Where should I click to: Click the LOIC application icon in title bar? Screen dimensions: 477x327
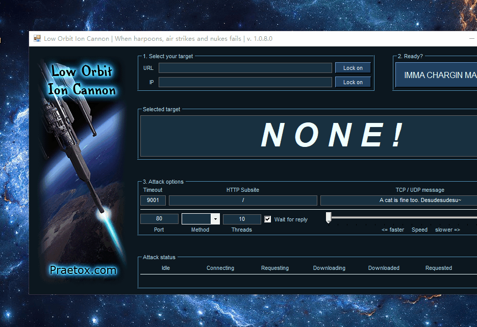point(37,39)
